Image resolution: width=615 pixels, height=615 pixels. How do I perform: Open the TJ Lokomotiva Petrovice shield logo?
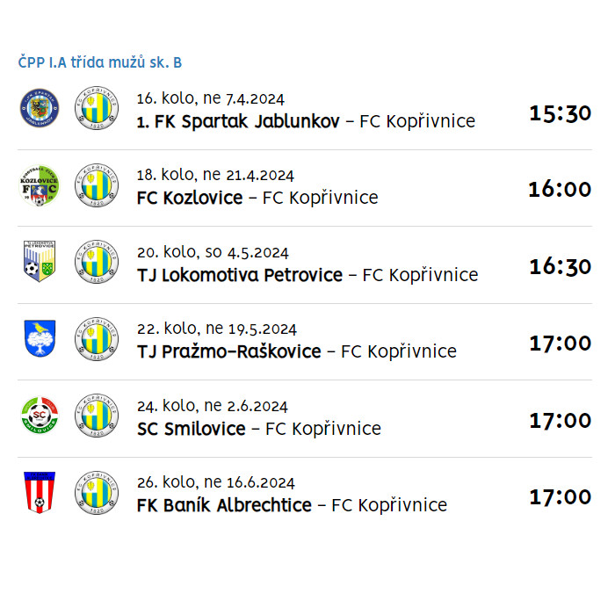pos(40,262)
